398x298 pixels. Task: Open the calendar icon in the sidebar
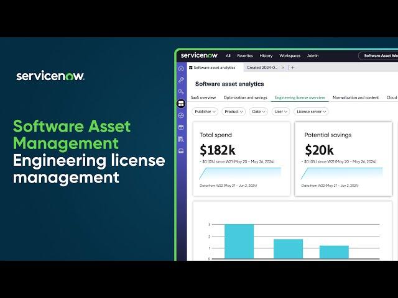(181, 127)
